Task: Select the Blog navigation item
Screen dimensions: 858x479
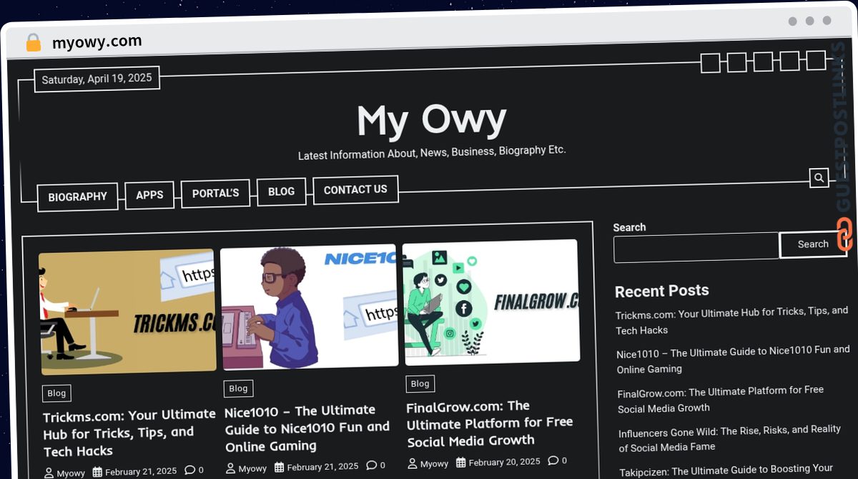Action: click(281, 192)
